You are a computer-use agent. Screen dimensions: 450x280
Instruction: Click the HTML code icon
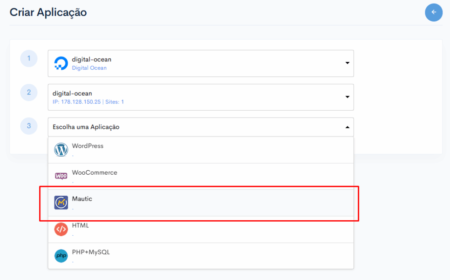(x=61, y=229)
